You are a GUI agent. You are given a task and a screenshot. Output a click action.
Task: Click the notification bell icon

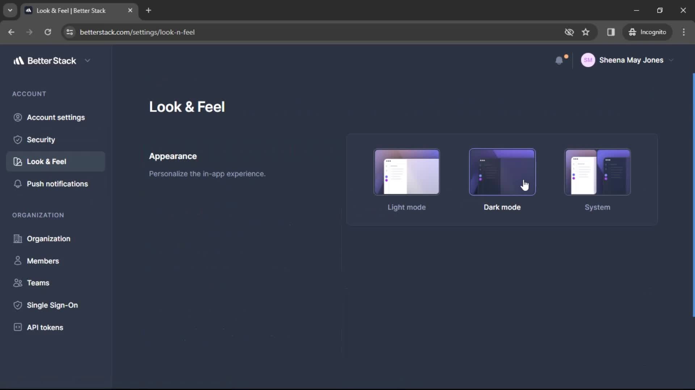(559, 60)
